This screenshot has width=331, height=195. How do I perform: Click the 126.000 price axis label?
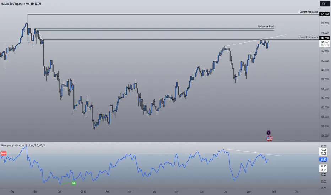click(x=325, y=135)
